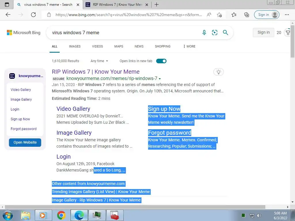This screenshot has width=295, height=221.
Task: Switch to the IMAGES search tab
Action: [75, 46]
